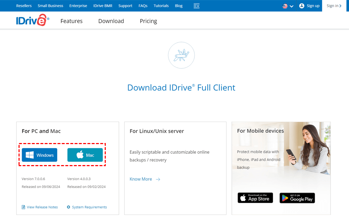
Task: Open the Download menu item
Action: 111,21
